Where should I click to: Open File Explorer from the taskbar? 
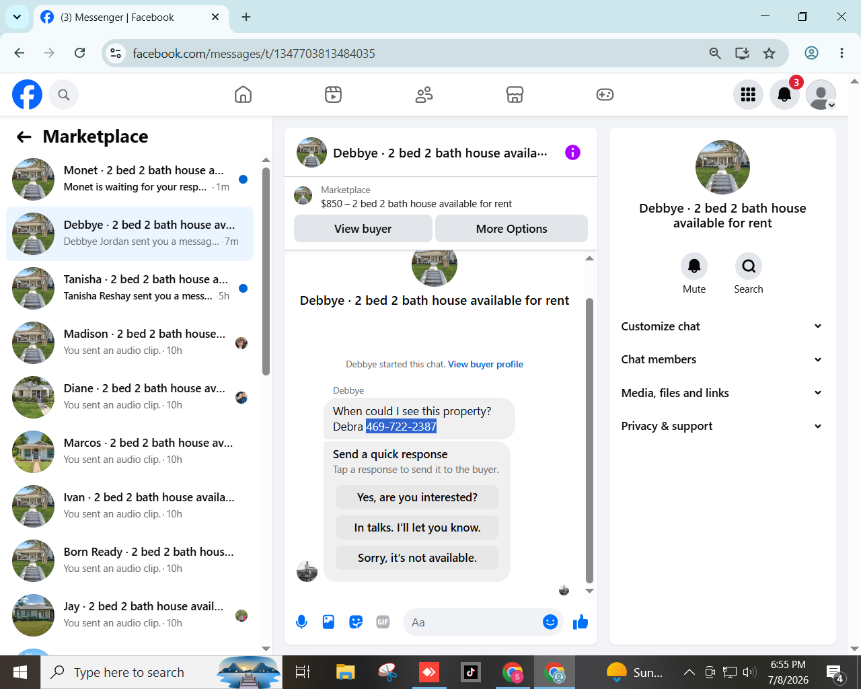pos(345,672)
